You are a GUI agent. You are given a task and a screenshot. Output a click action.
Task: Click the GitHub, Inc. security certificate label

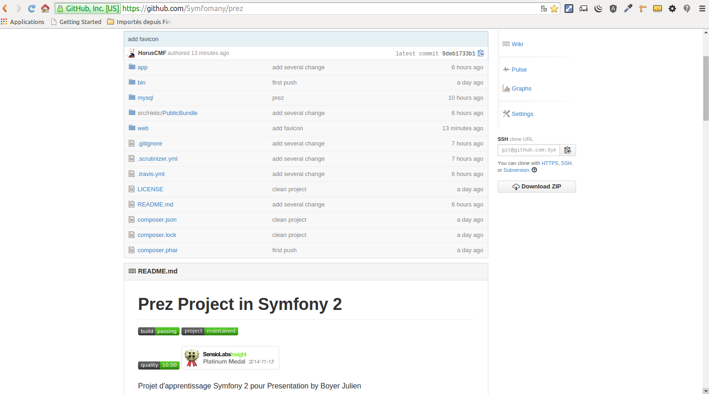click(x=88, y=8)
